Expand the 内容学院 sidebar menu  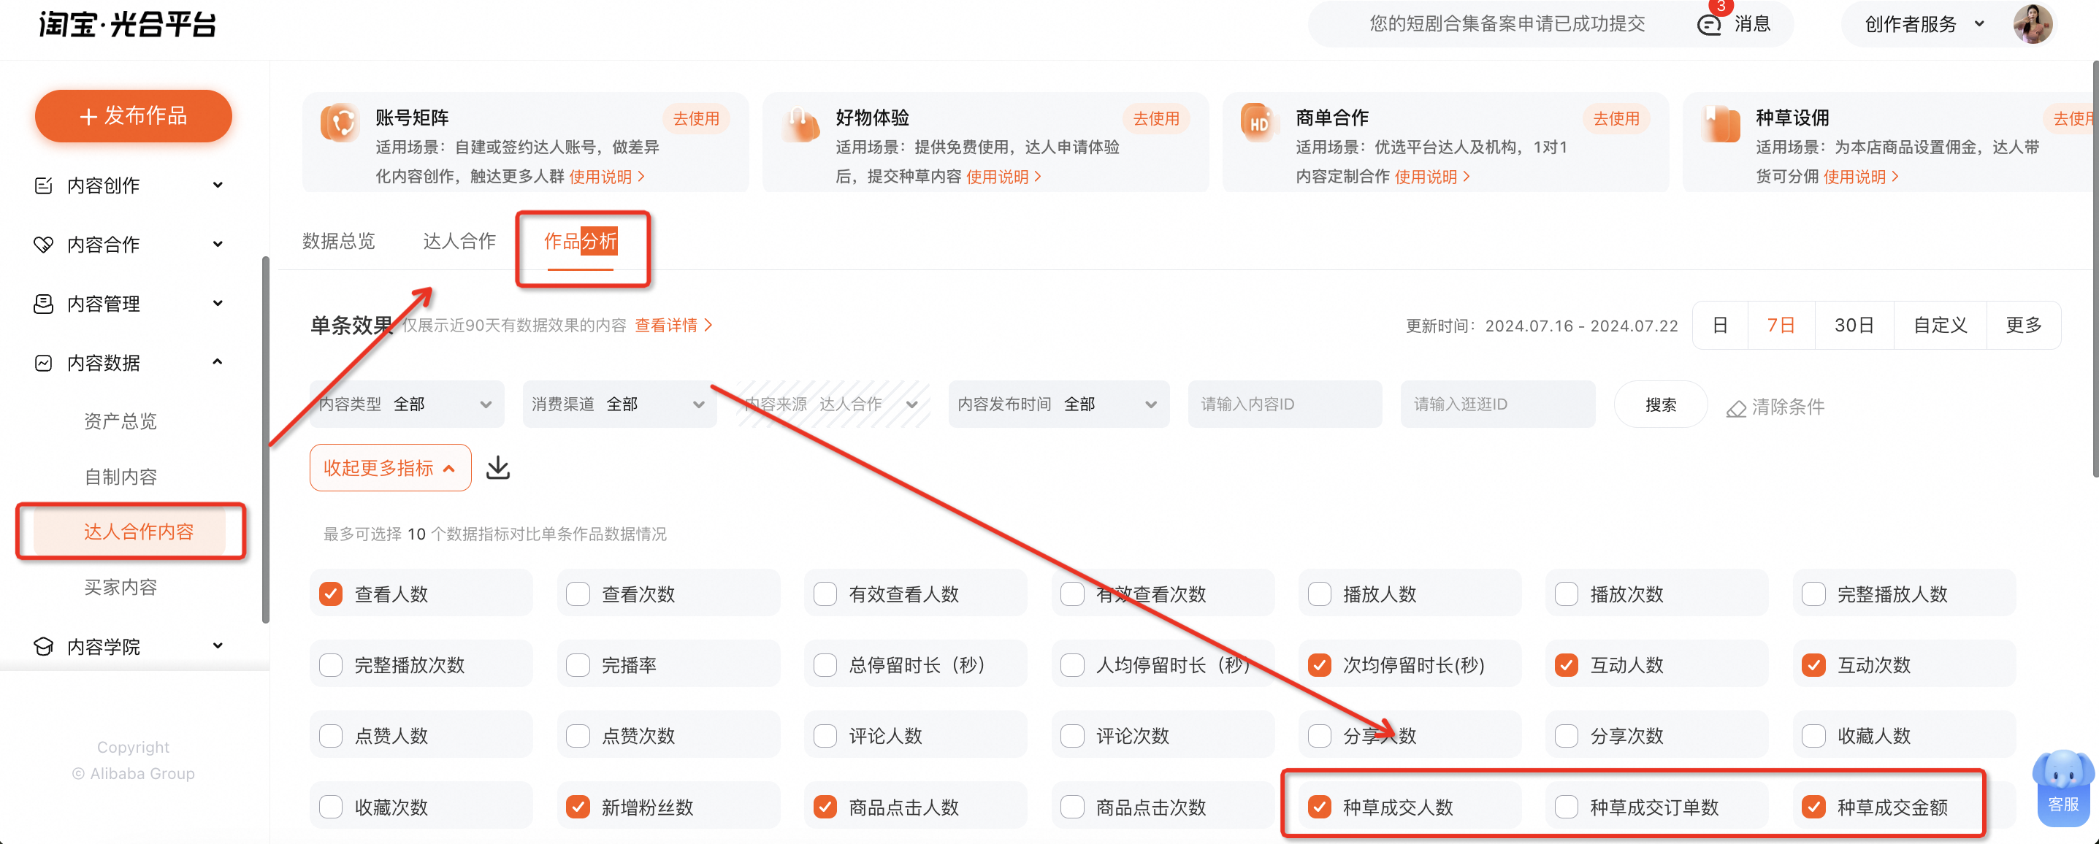[218, 645]
